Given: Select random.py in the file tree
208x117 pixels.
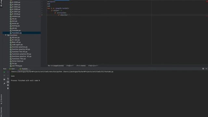Looking at the screenshot, I should tap(16, 17).
